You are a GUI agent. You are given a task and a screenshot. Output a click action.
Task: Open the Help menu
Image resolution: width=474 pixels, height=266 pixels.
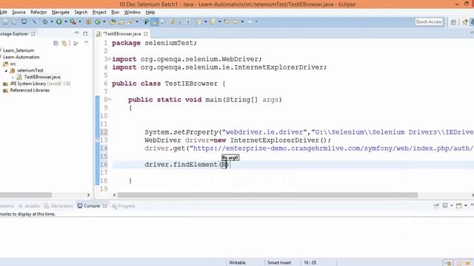(x=150, y=12)
